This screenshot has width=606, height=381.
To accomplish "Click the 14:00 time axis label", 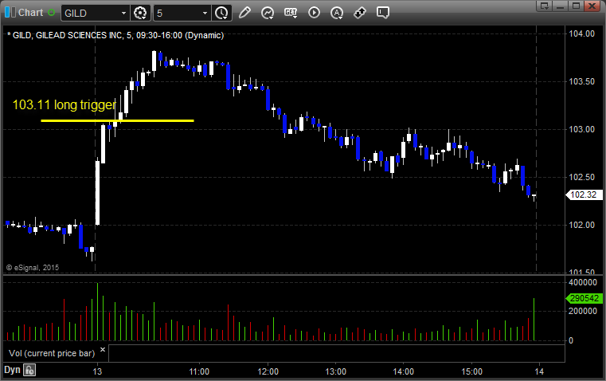I will tap(404, 371).
